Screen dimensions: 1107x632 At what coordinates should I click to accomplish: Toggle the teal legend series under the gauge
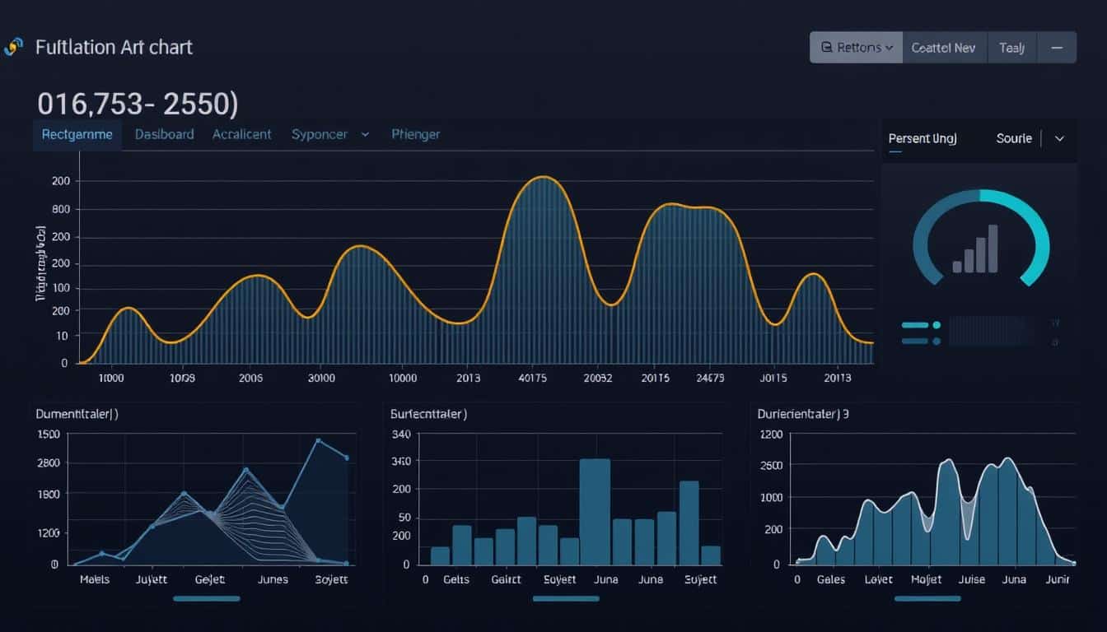tap(922, 325)
